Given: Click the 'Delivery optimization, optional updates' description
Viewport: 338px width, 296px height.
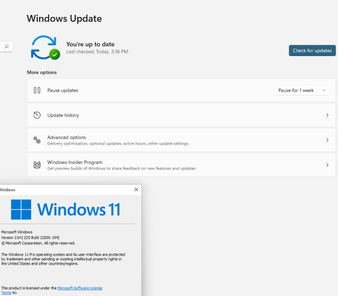Looking at the screenshot, I should coord(118,143).
